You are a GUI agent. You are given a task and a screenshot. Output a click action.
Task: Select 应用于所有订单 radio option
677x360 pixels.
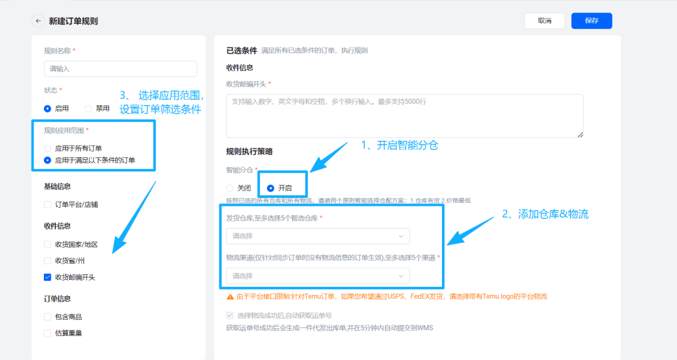coord(48,148)
